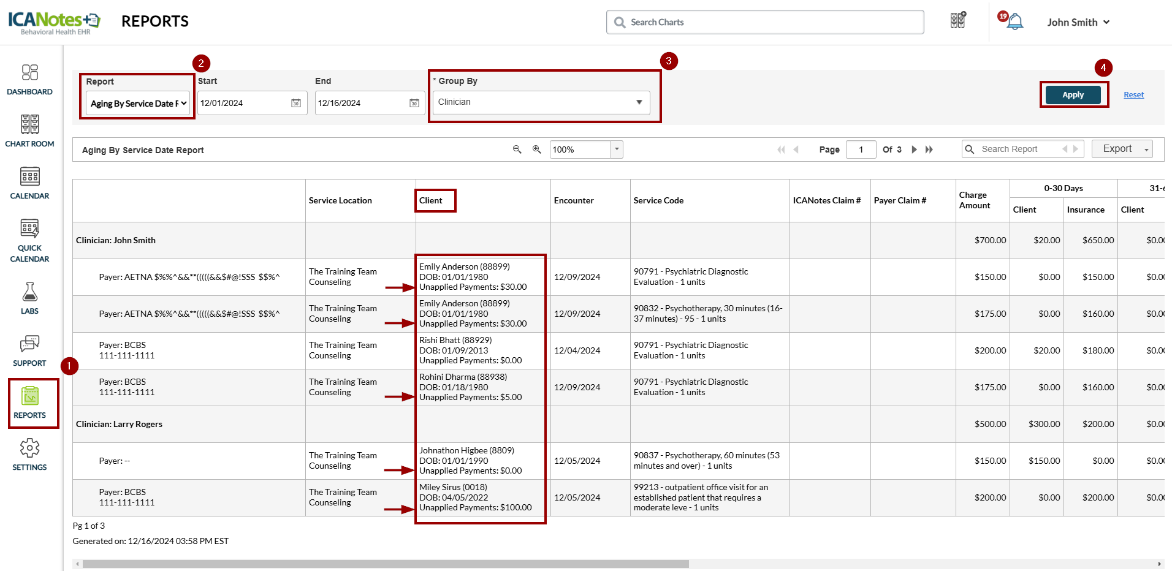Open the Support chat icon
Screen dimensions: 1172x571
click(x=29, y=350)
